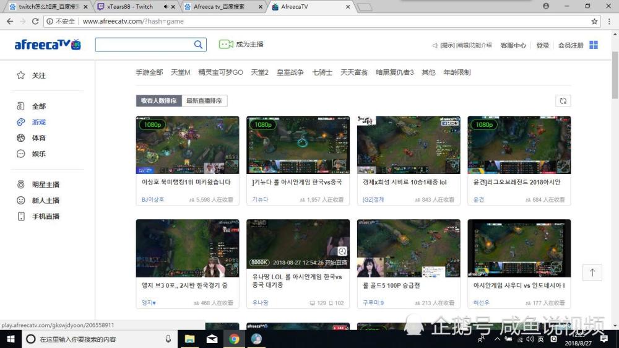Open the 天堂M category
The image size is (619, 348).
pyautogui.click(x=180, y=72)
